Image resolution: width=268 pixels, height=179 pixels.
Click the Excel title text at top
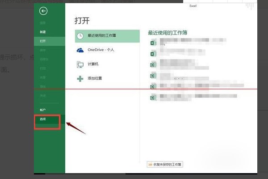pos(193,6)
